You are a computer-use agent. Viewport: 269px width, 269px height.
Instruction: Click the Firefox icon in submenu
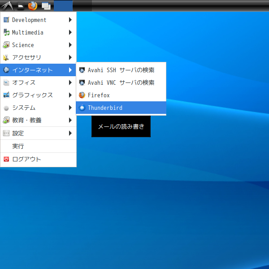point(82,95)
